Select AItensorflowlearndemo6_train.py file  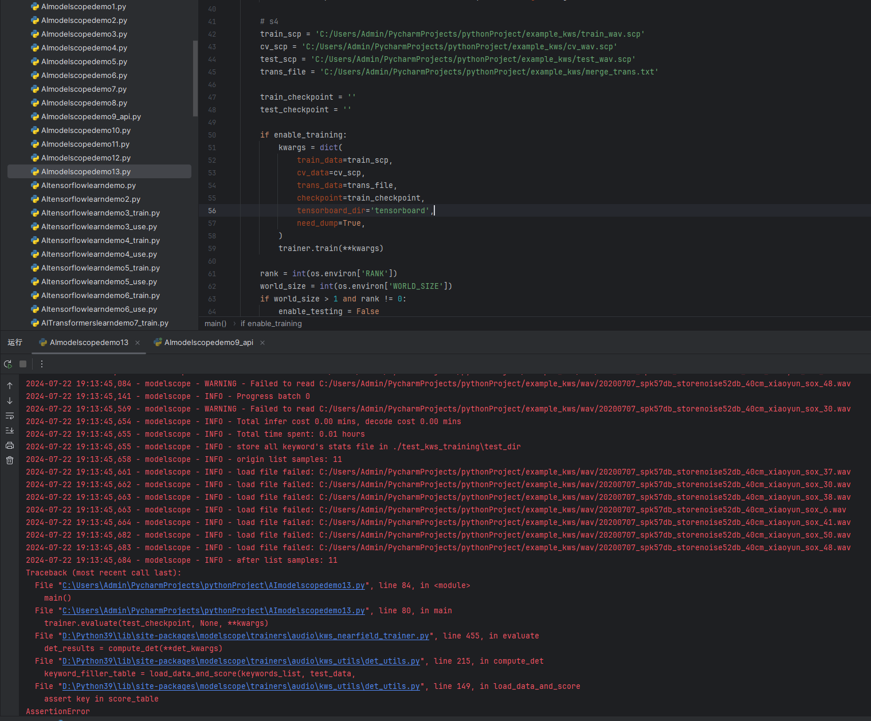(100, 296)
